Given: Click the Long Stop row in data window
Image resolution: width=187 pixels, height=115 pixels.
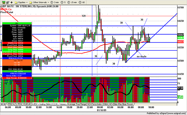Looking at the screenshot, I should (17, 49).
